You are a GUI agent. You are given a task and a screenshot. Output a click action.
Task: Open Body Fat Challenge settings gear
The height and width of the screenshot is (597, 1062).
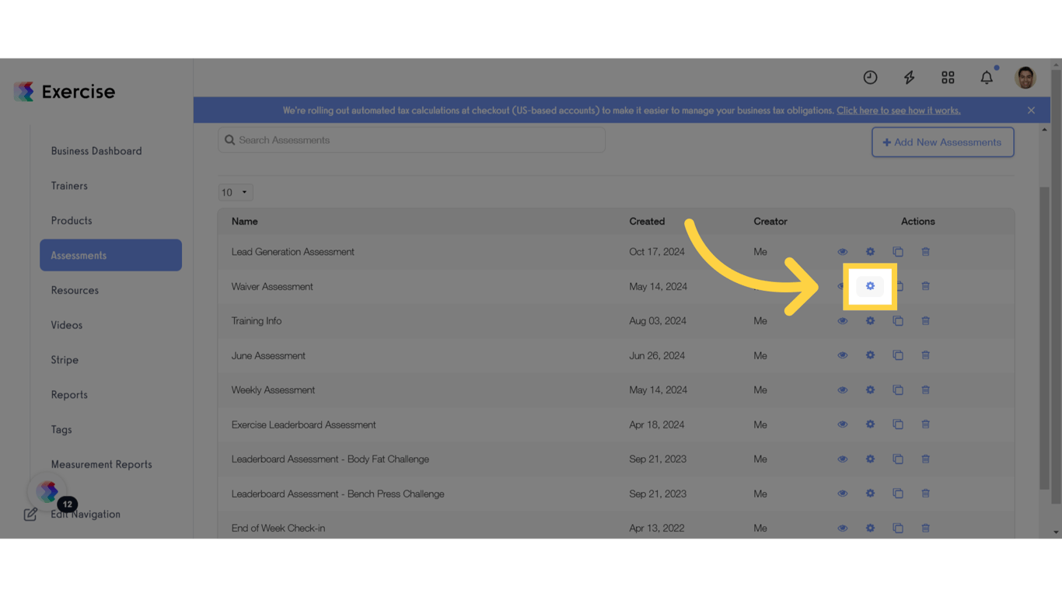coord(870,459)
